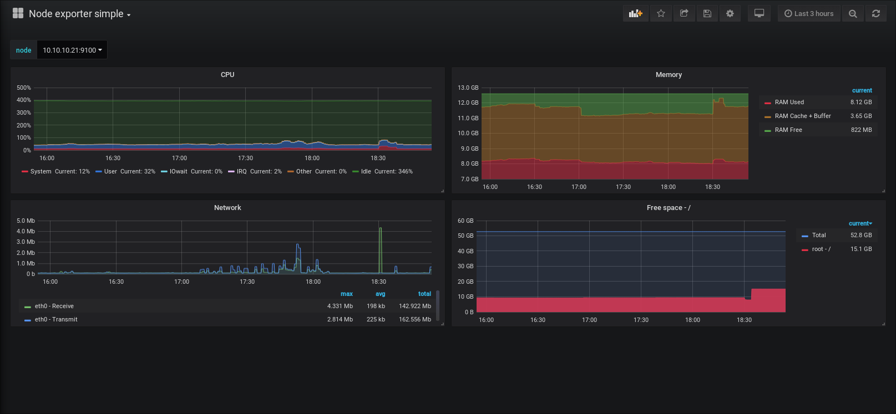Click the Add panel icon
This screenshot has height=414, width=896.
click(636, 14)
